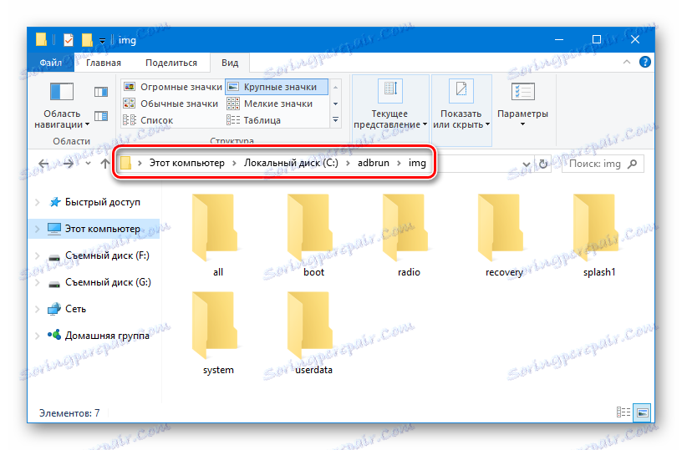
Task: Choose Крупные значки view layout
Action: (x=277, y=87)
